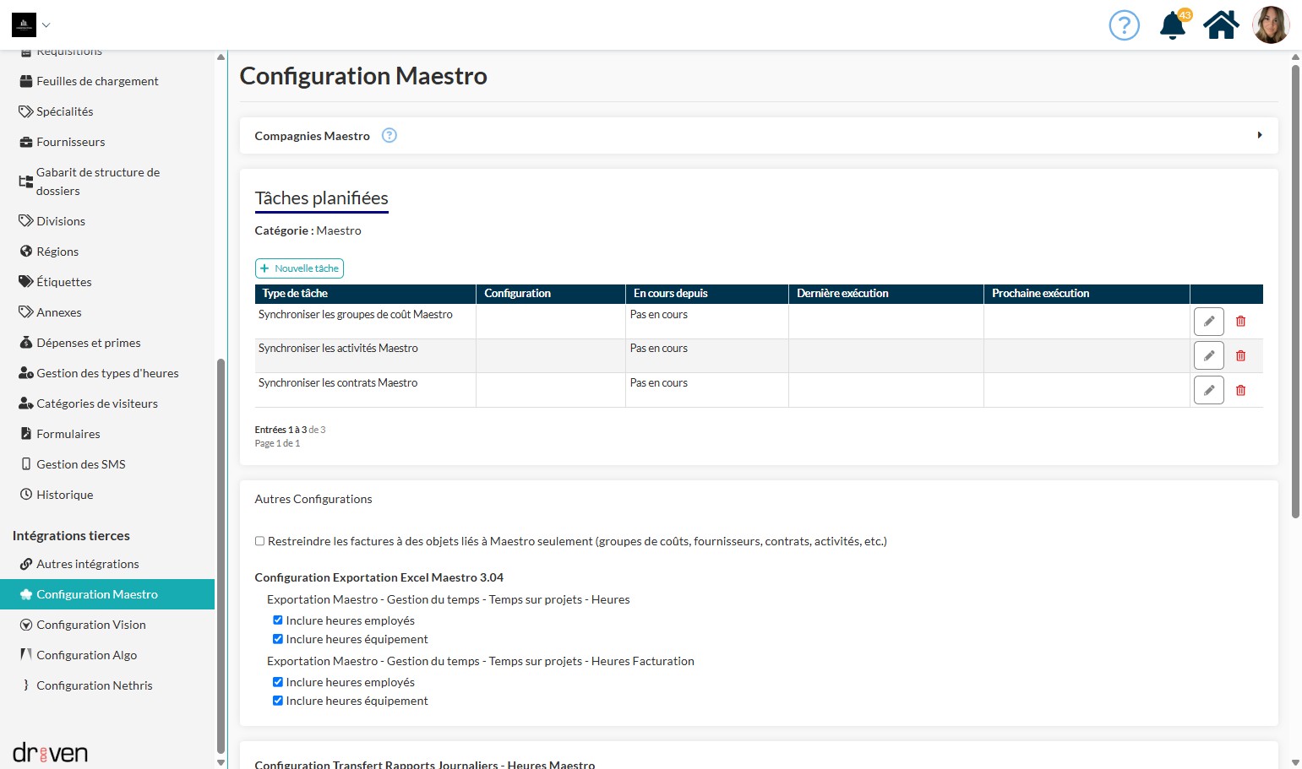Click the Historique clock icon
This screenshot has height=769, width=1302.
(x=26, y=495)
